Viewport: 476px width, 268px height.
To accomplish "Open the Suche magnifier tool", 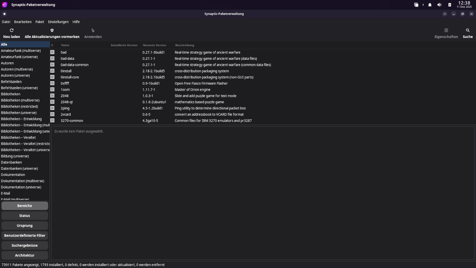I will click(x=467, y=30).
